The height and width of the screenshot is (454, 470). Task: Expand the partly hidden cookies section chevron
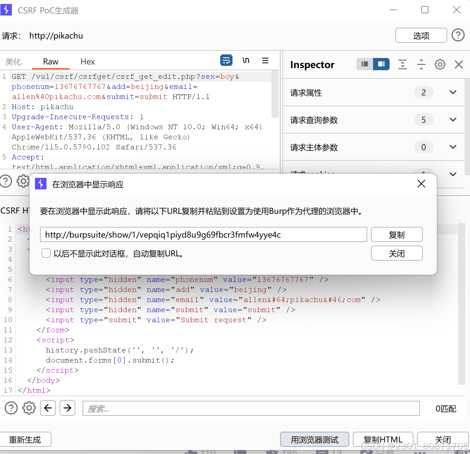[x=453, y=174]
